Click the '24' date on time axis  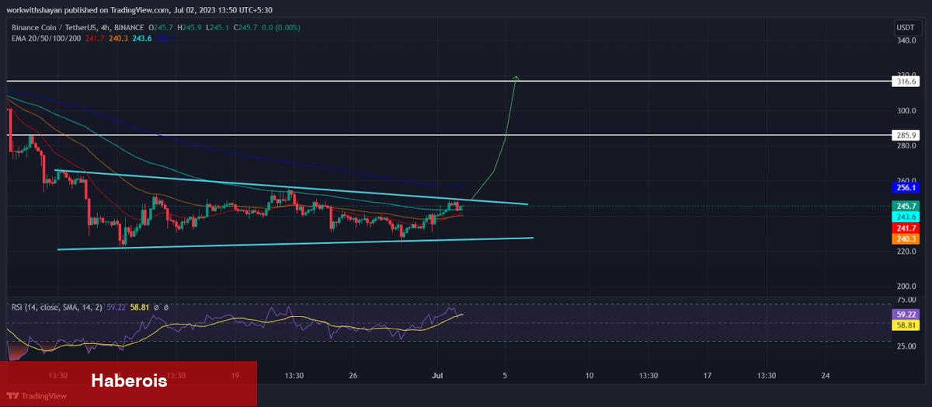pyautogui.click(x=825, y=375)
